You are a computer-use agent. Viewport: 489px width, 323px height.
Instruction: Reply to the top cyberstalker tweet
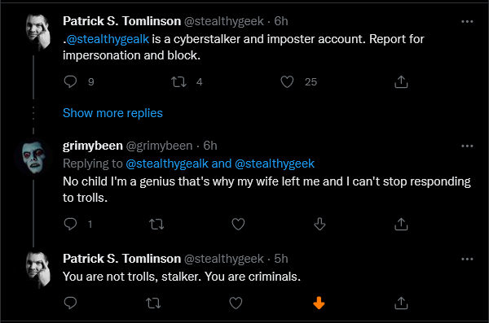point(70,81)
